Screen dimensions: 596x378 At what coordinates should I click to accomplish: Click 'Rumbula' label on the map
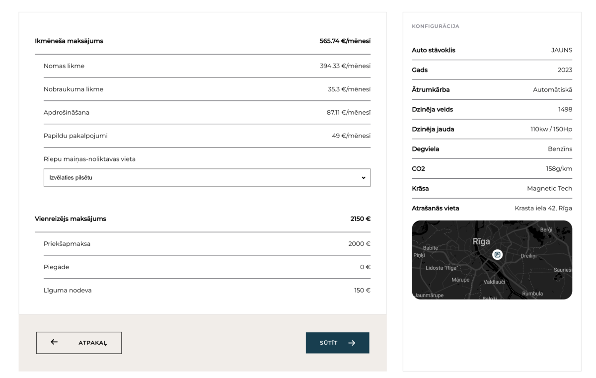pos(532,293)
